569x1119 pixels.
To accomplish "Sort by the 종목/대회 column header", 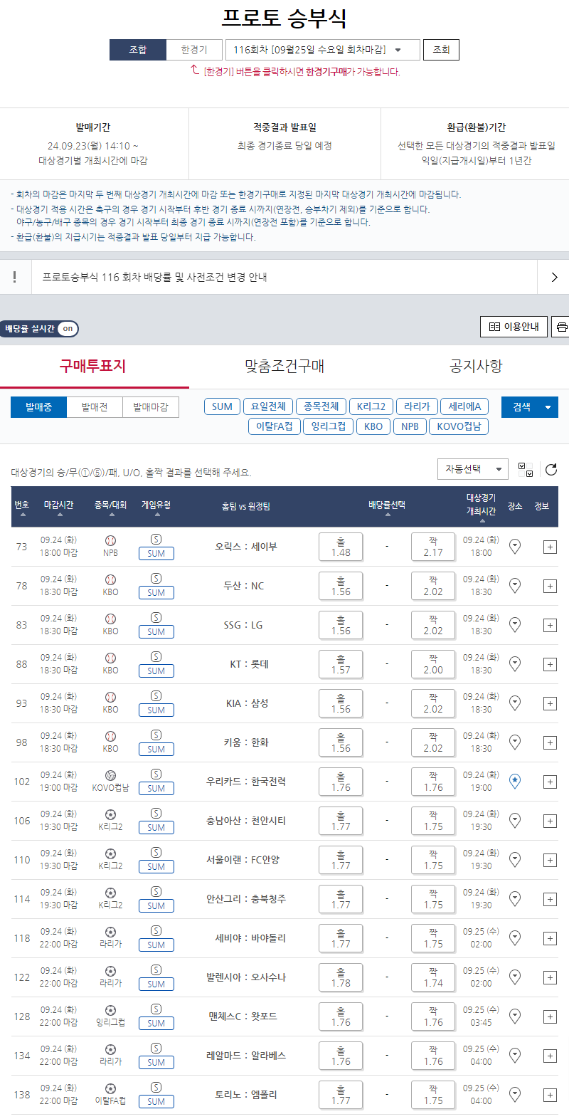I will click(x=110, y=505).
